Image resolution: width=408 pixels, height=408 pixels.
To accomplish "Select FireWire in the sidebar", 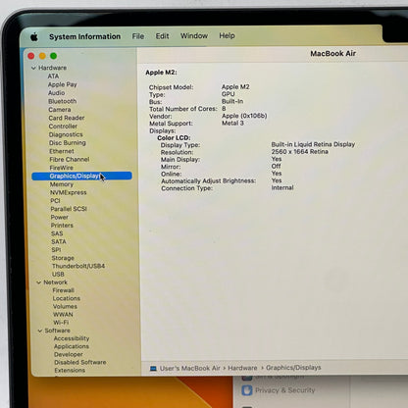I will coord(61,168).
